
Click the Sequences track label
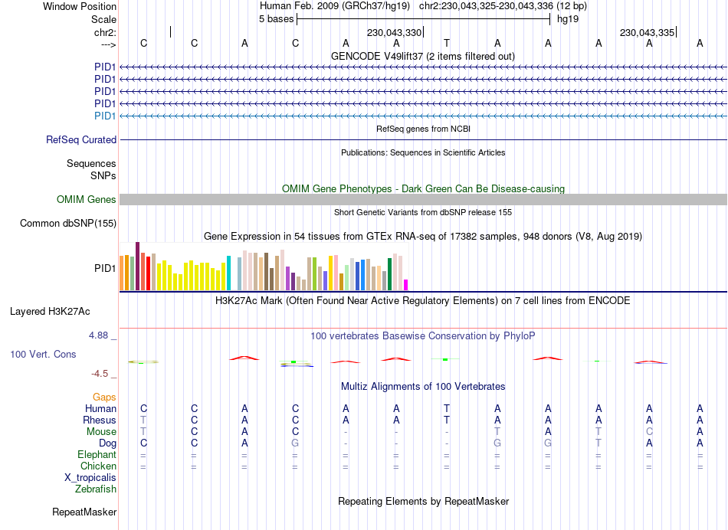click(91, 163)
